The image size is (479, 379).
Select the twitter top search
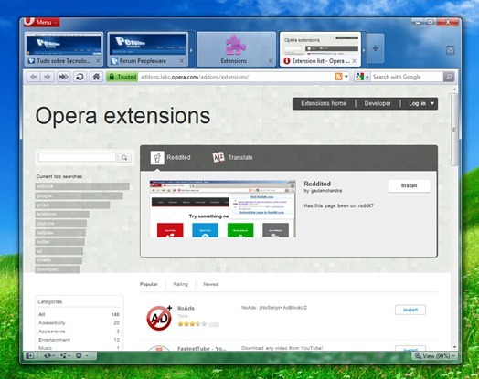click(60, 242)
